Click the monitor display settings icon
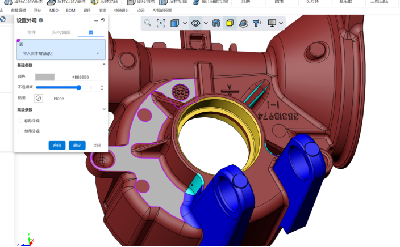This screenshot has height=247, width=400. (x=272, y=23)
